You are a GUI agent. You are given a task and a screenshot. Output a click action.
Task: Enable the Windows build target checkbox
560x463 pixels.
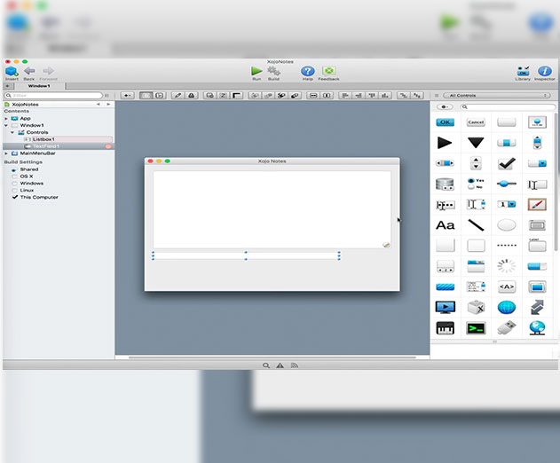tap(14, 184)
